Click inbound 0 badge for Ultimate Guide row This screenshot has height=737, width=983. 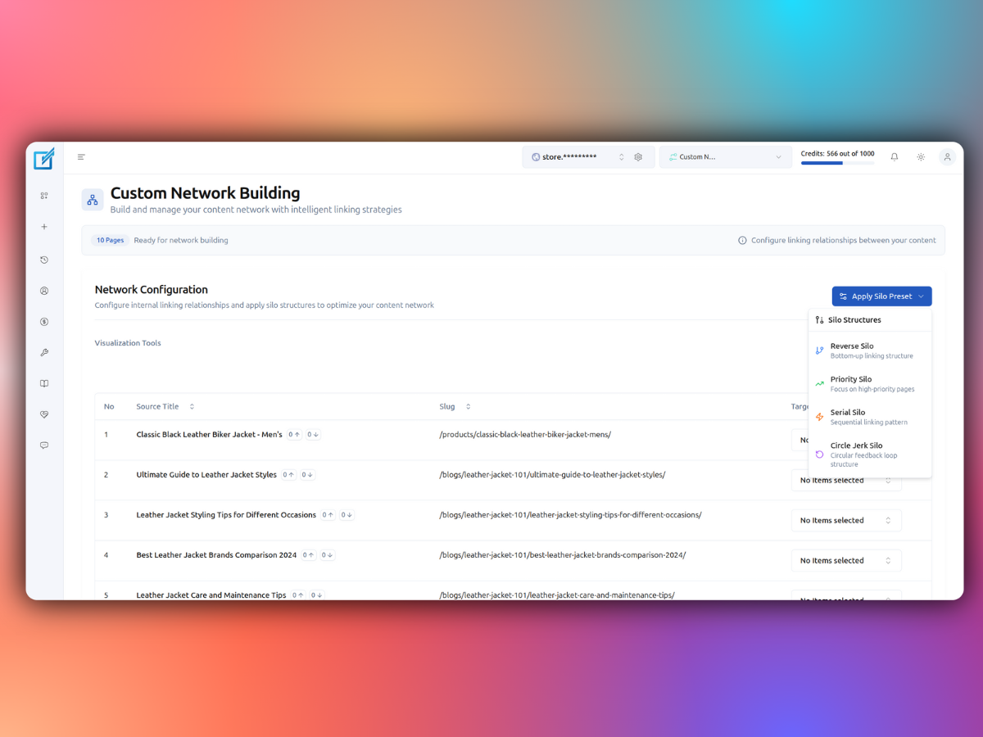289,475
